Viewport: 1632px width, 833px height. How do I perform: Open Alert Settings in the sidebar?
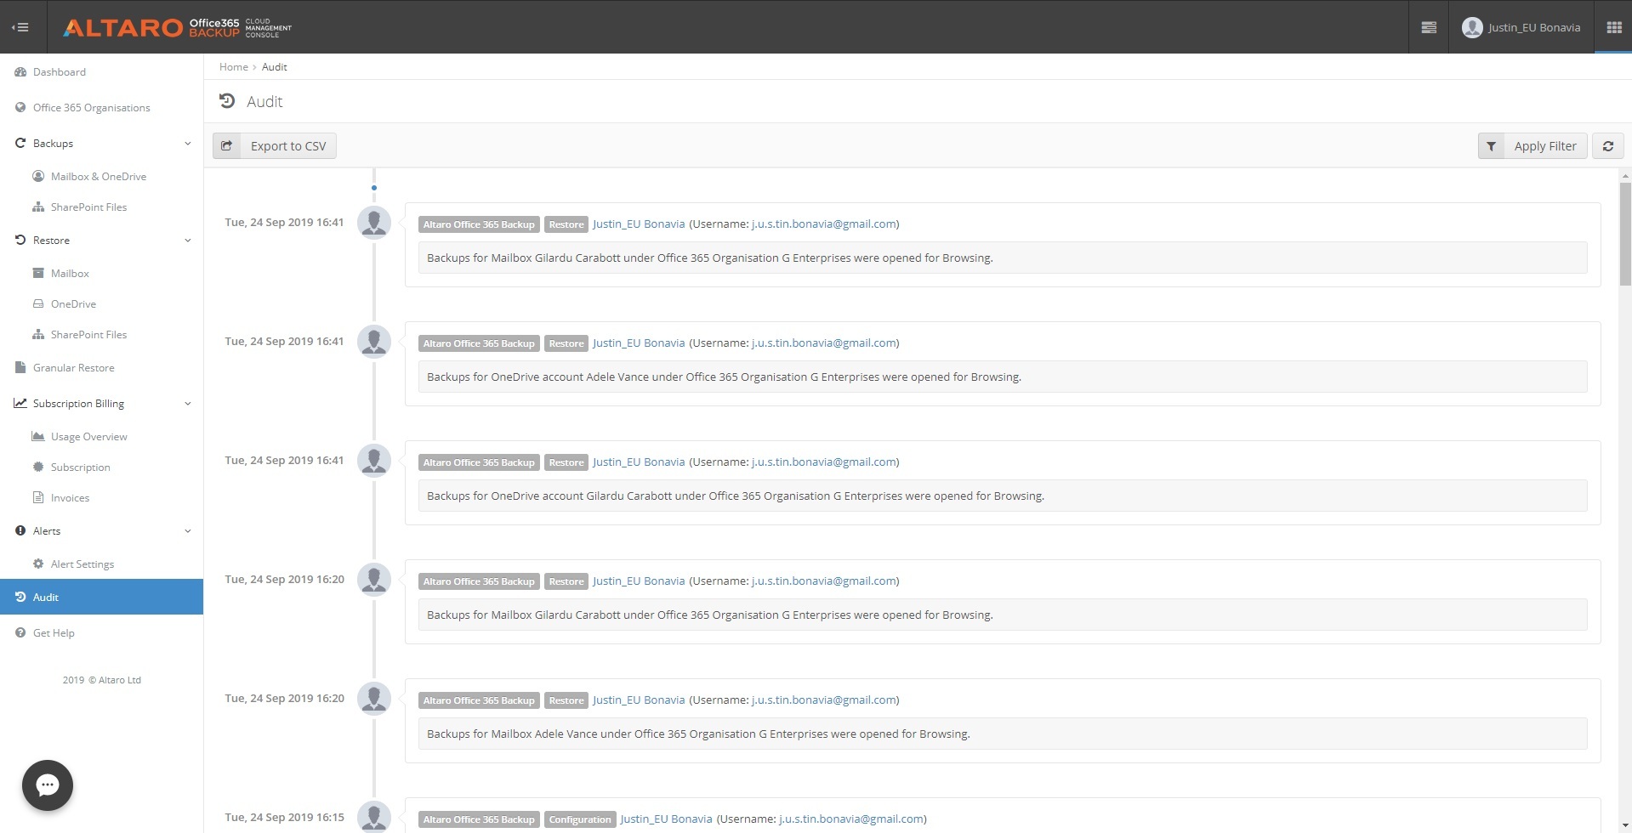tap(82, 564)
